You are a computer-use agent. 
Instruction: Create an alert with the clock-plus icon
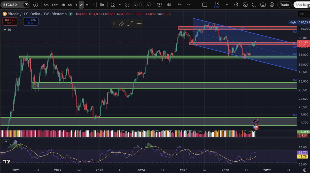[x=160, y=5]
